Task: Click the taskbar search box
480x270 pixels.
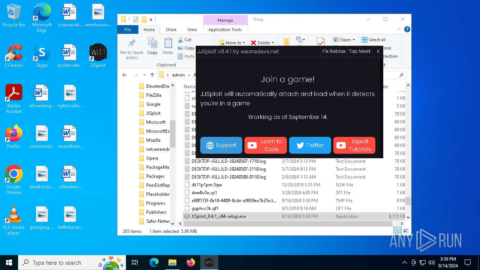Action: tap(72, 262)
